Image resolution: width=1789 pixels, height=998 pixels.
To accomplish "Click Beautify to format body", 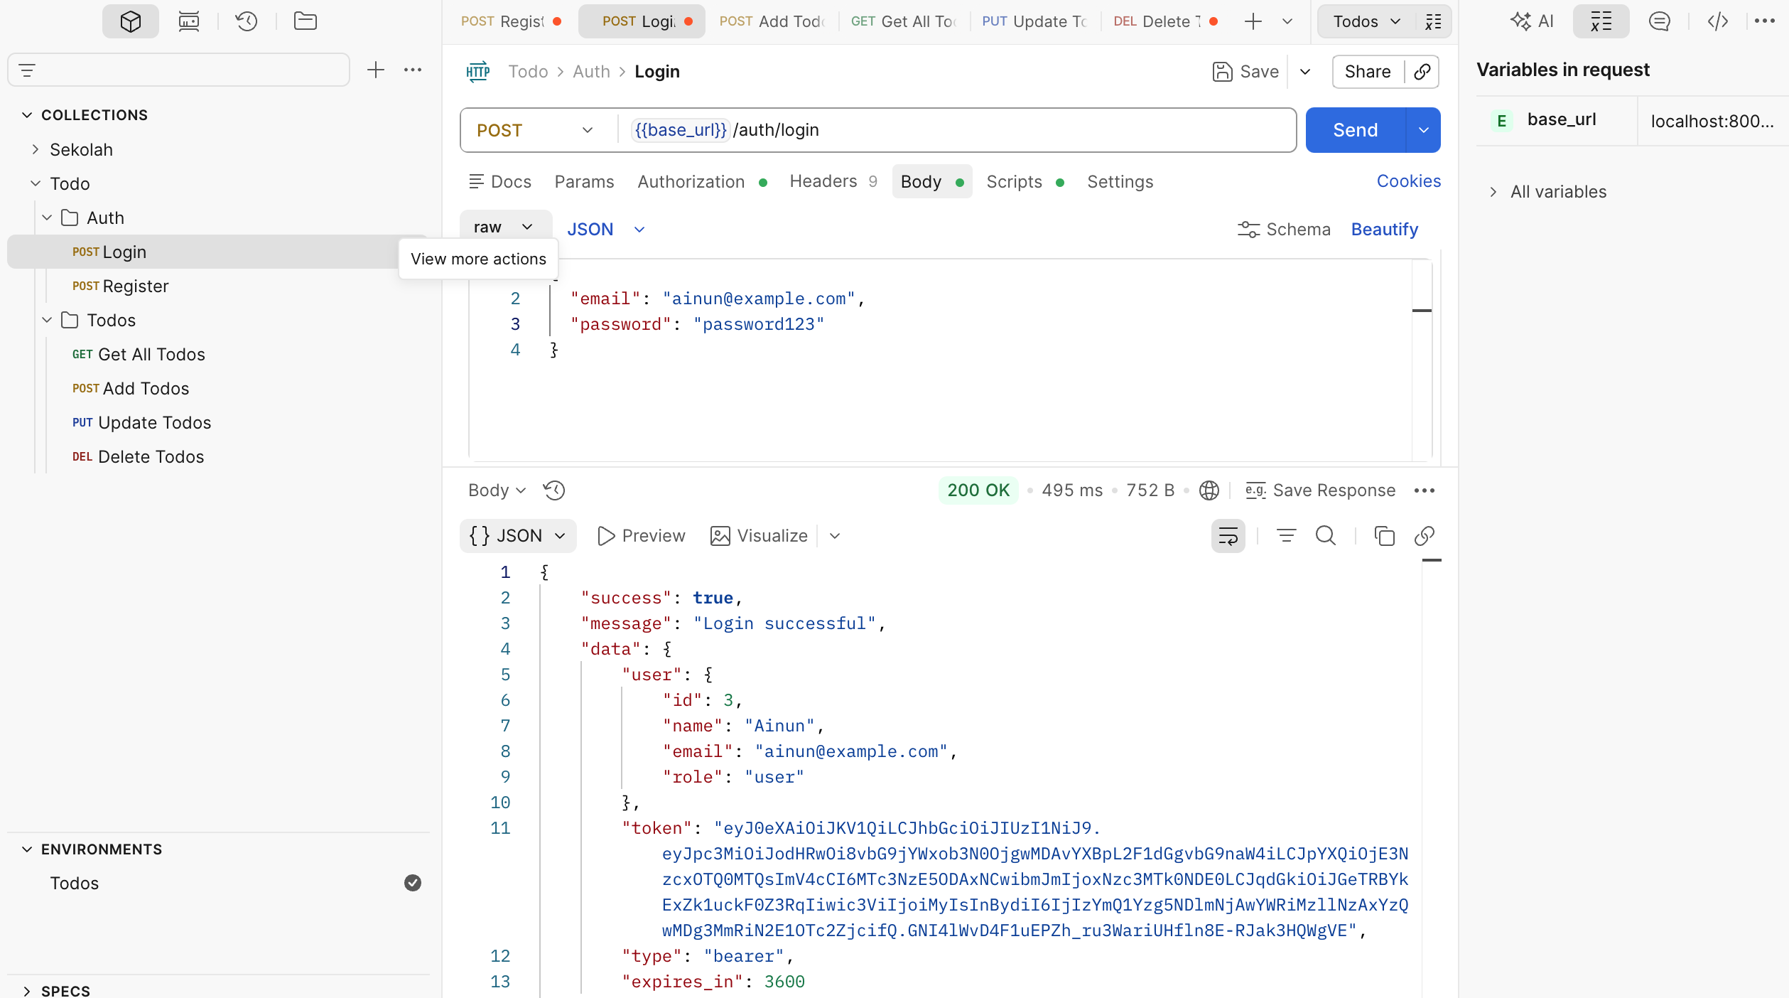I will [x=1384, y=230].
